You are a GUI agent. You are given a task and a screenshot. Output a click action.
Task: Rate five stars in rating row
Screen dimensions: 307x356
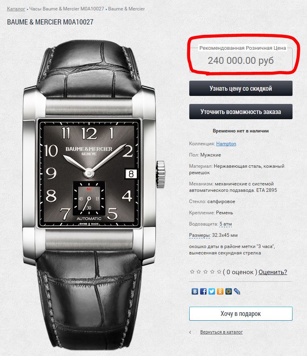tap(219, 272)
